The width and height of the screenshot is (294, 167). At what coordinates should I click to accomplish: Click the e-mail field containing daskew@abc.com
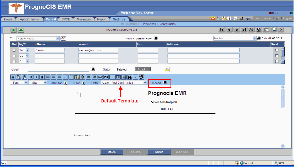click(x=98, y=50)
